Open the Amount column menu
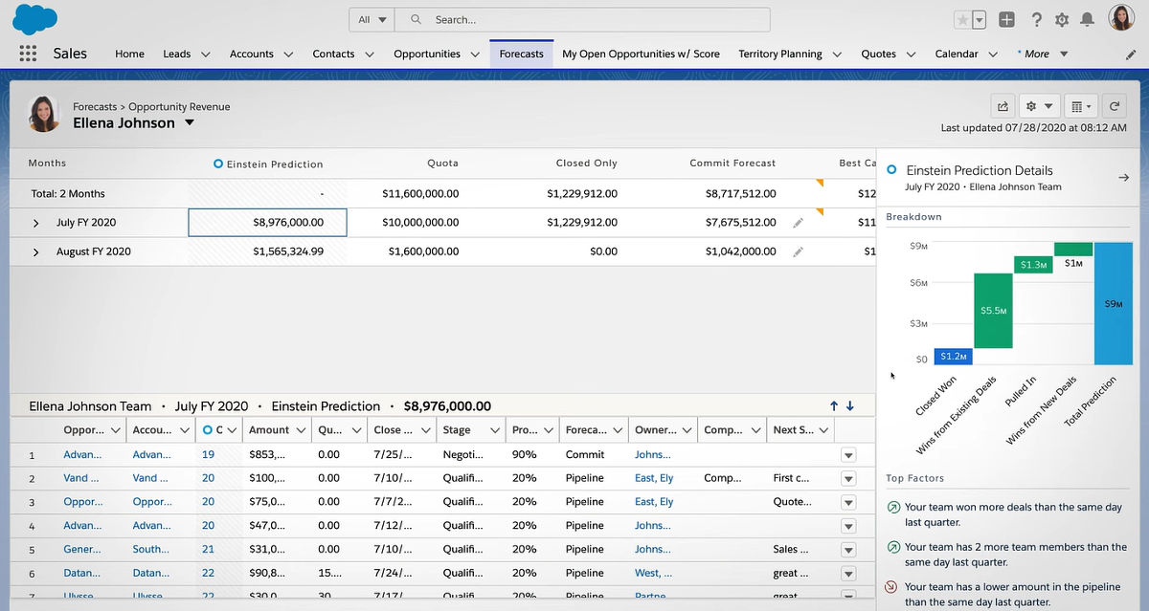The height and width of the screenshot is (611, 1149). 302,430
